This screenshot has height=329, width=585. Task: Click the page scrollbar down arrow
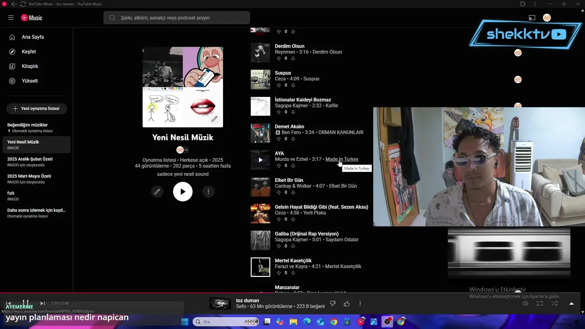click(x=582, y=312)
